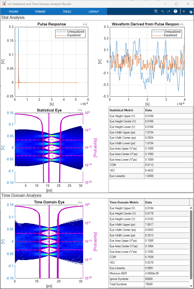Viewport: 194px width, 289px height.
Task: Minimize the analysis results window
Action: pyautogui.click(x=165, y=4)
